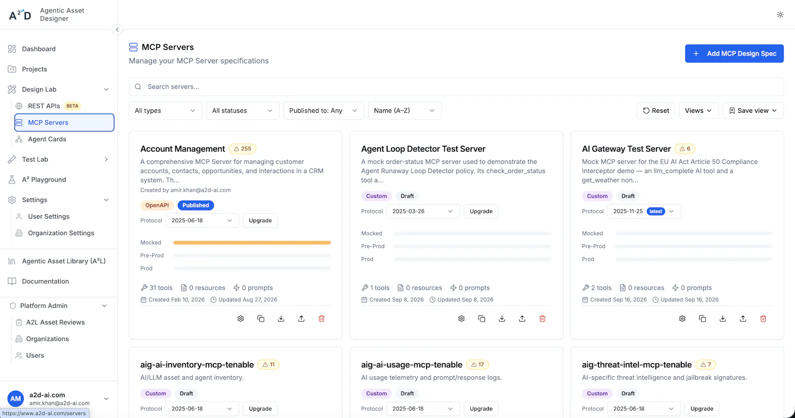Click the Mocked progress bar on Account Management
795x418 pixels.
click(252, 243)
